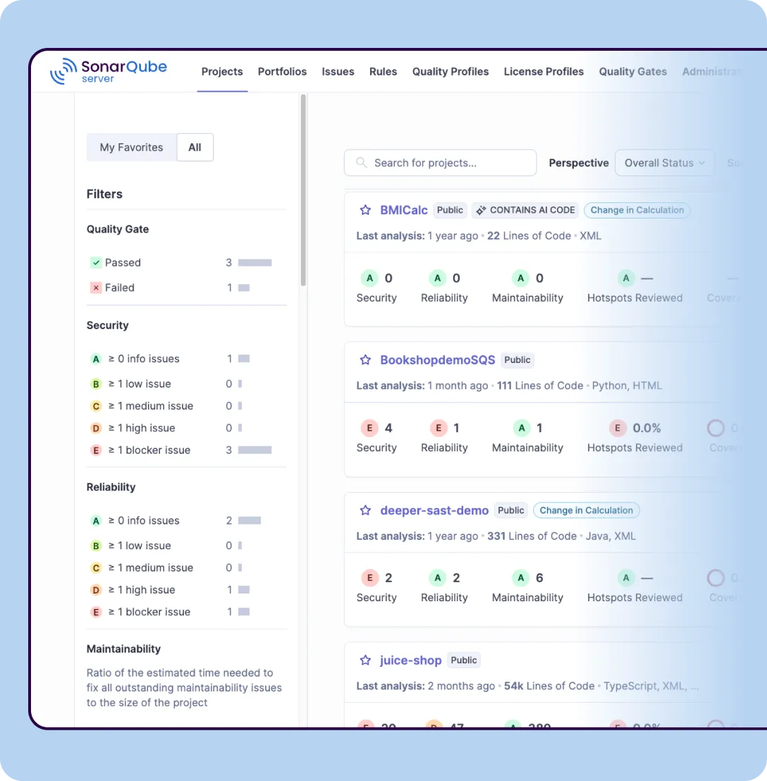Select Security E blocker issue filter

(x=149, y=450)
